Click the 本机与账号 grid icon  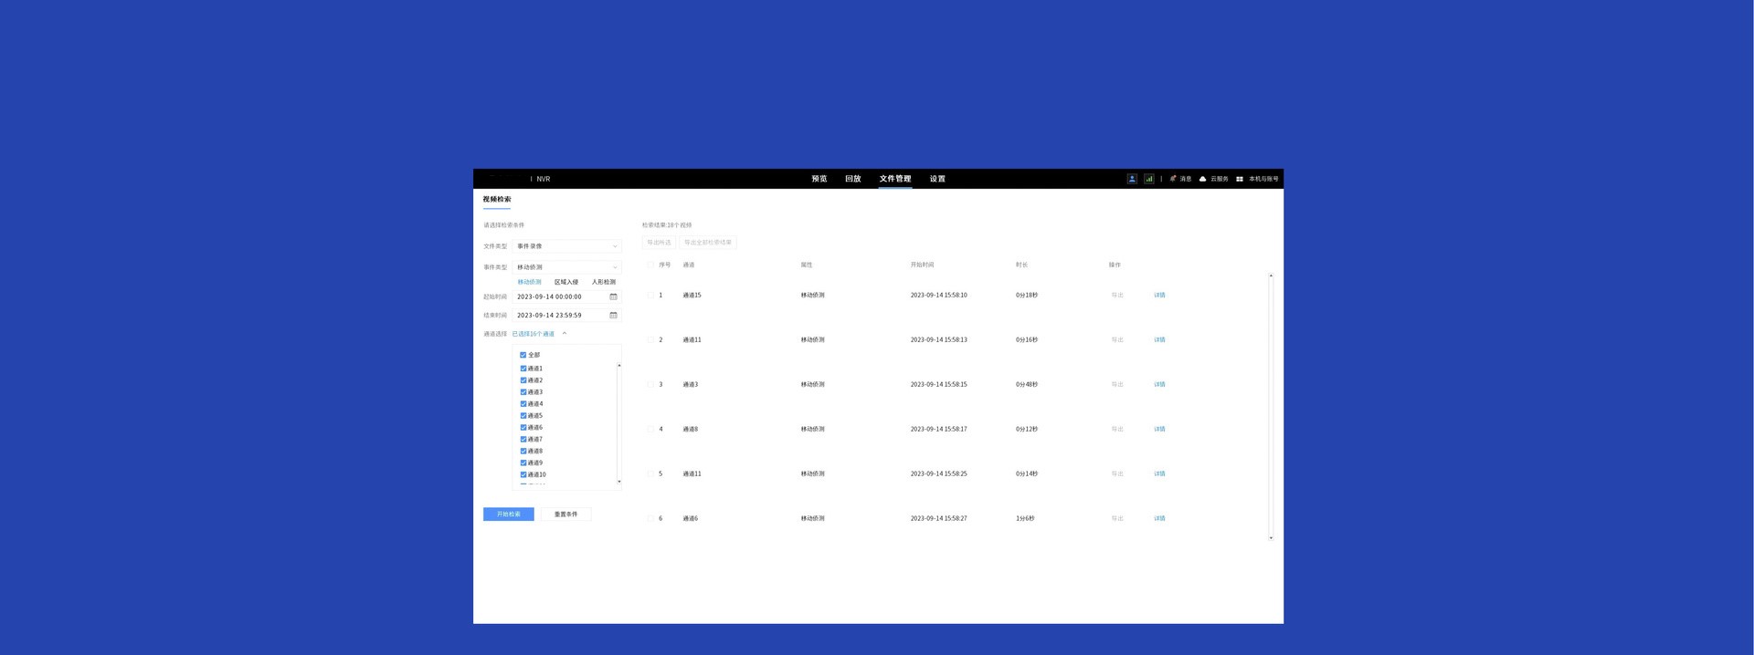pyautogui.click(x=1240, y=179)
